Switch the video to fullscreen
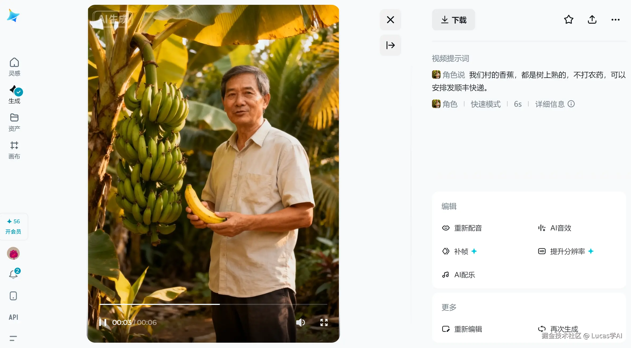This screenshot has width=631, height=348. pos(324,322)
